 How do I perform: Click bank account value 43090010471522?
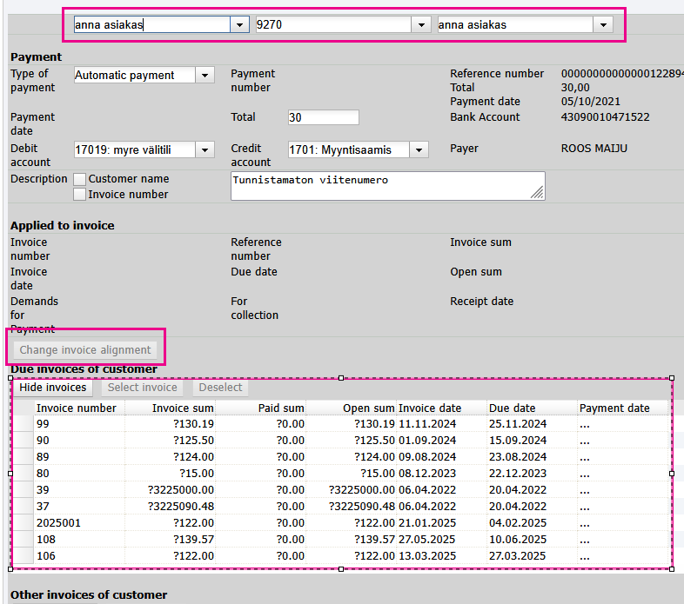click(605, 117)
